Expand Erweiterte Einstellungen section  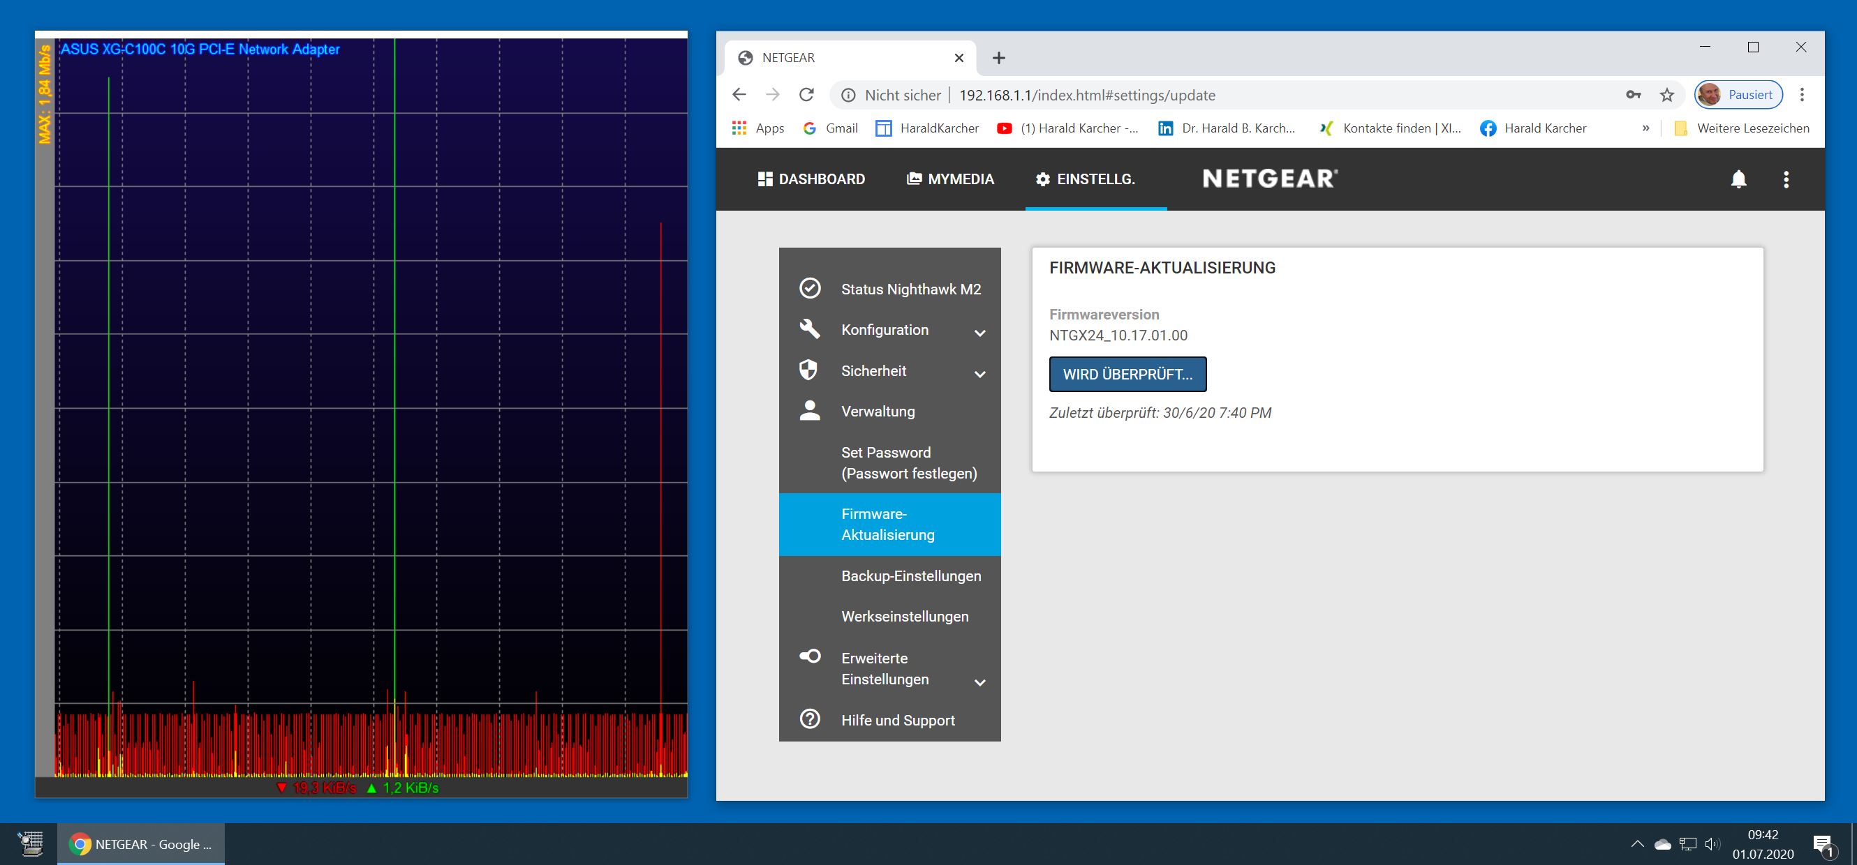tap(979, 682)
